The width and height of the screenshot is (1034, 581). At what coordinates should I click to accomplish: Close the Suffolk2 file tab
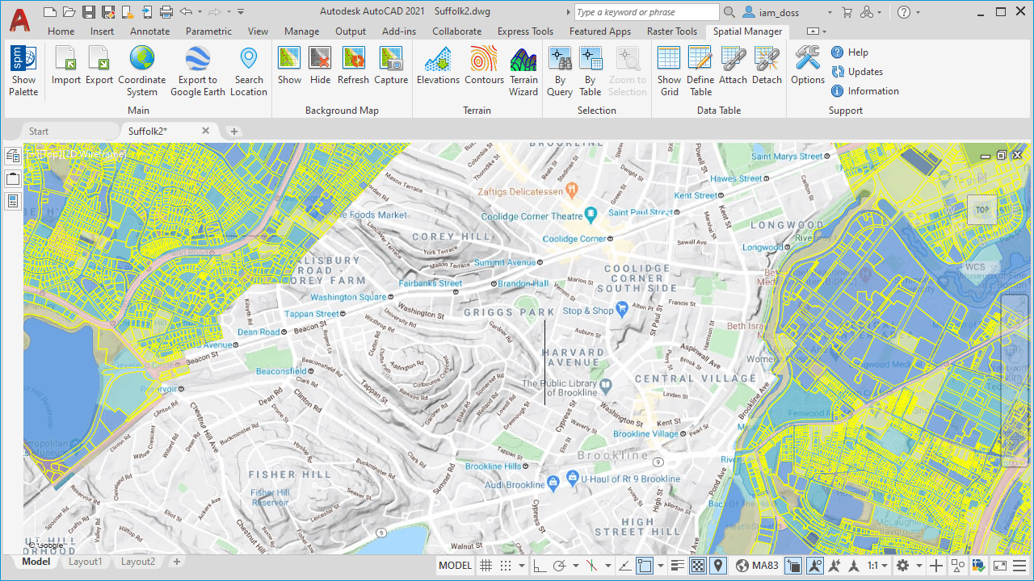(205, 131)
